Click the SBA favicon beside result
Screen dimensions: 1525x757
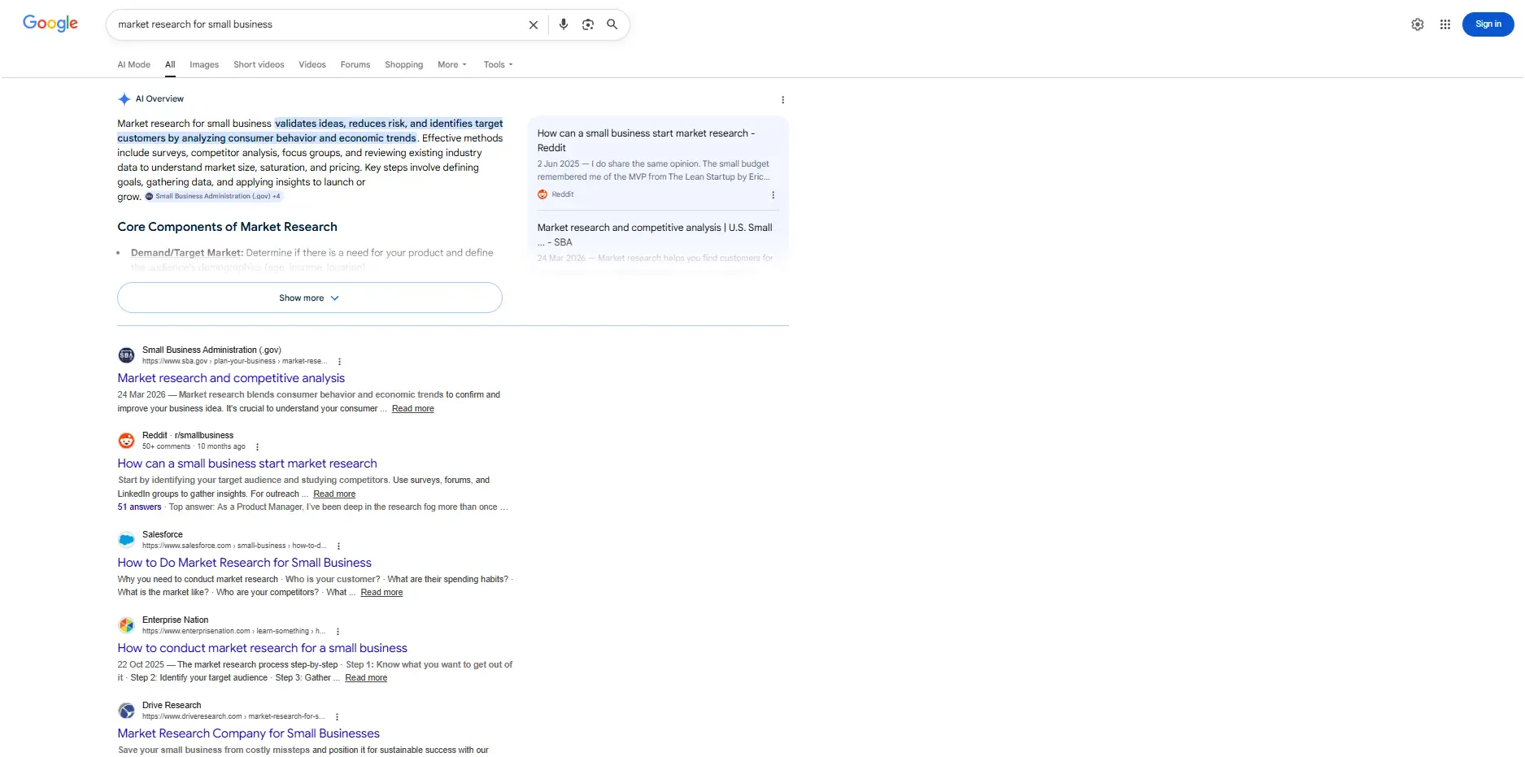pos(126,355)
